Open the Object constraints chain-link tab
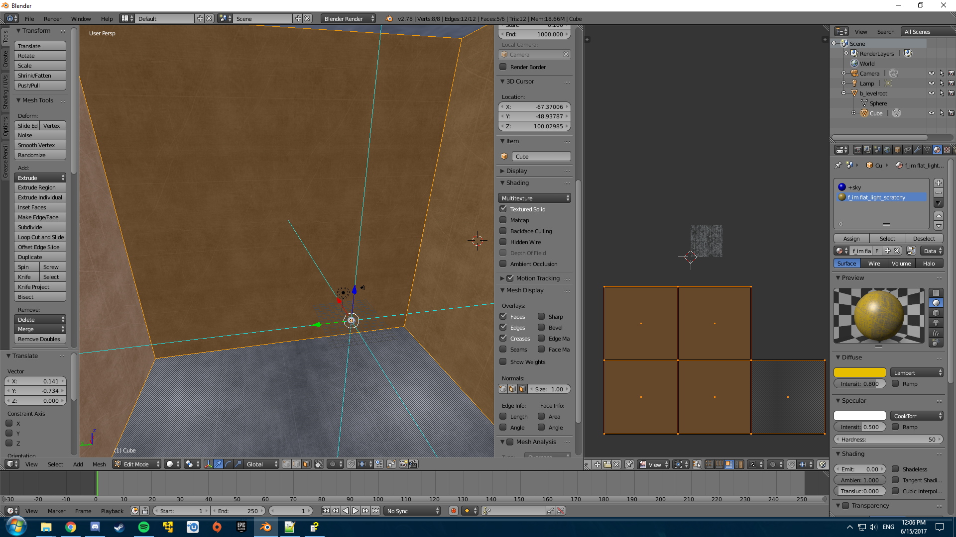956x537 pixels. 907,150
